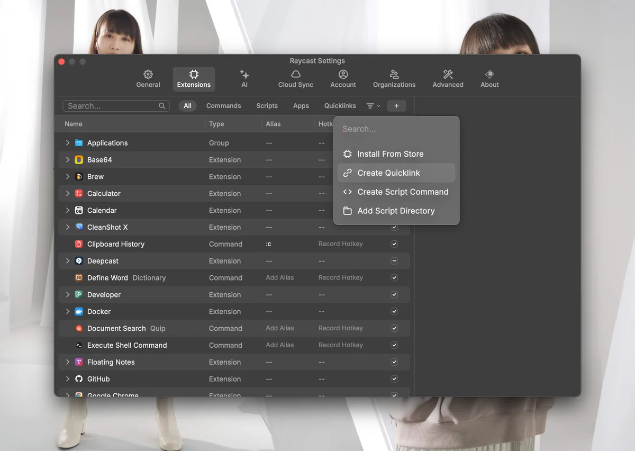Click the popup menu Search field
This screenshot has width=635, height=451.
(x=396, y=129)
